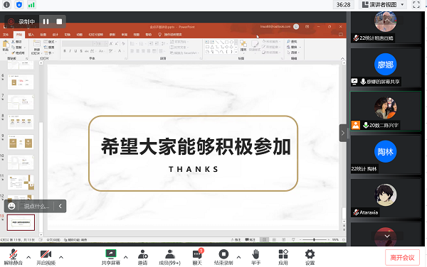
Task: Open the settings gear icon
Action: (x=310, y=254)
